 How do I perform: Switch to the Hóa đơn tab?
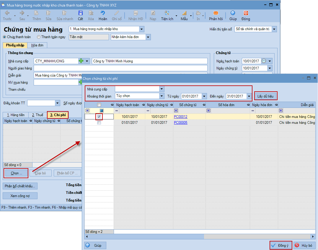(37, 45)
